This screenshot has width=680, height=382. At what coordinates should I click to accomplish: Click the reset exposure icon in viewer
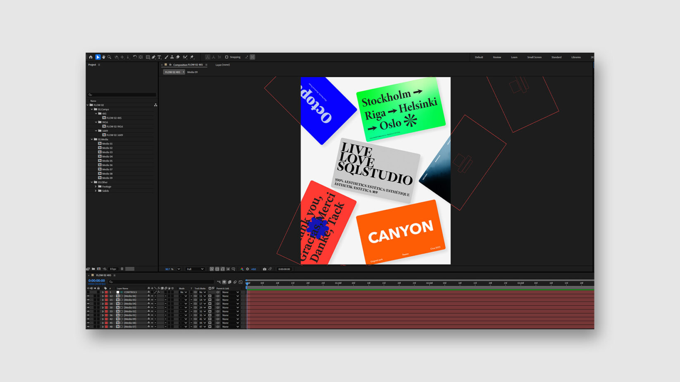(x=247, y=269)
